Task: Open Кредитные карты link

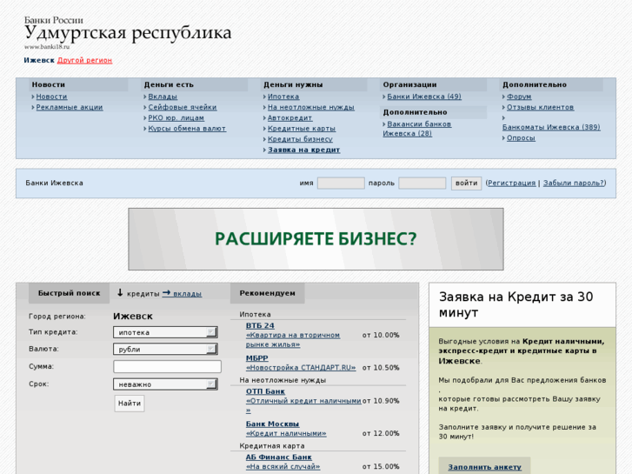Action: (302, 128)
